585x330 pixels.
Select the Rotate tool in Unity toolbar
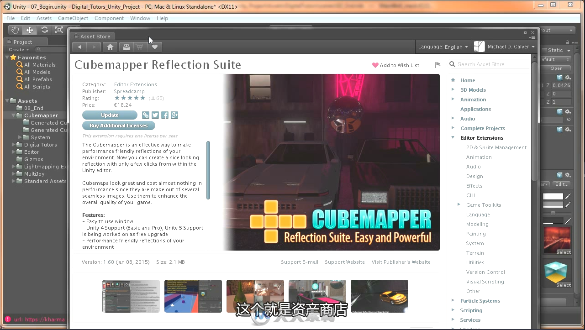point(44,30)
